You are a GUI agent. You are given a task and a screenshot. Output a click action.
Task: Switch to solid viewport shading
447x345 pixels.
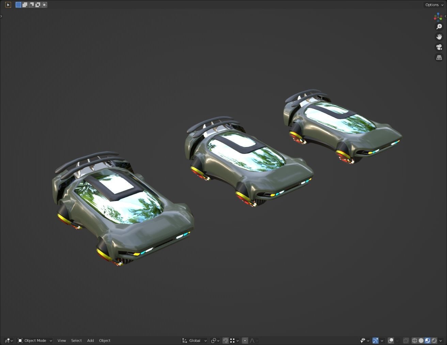421,341
